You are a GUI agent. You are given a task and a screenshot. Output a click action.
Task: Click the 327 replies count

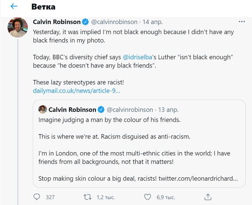(50, 197)
